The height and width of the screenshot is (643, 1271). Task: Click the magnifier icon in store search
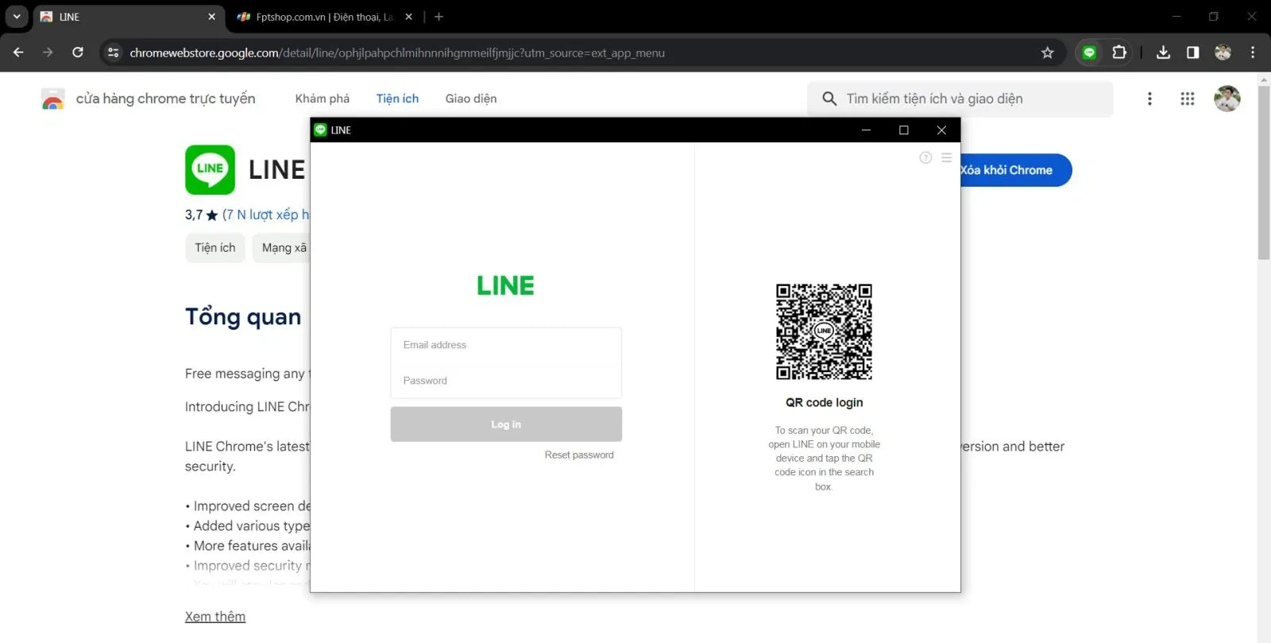click(829, 99)
